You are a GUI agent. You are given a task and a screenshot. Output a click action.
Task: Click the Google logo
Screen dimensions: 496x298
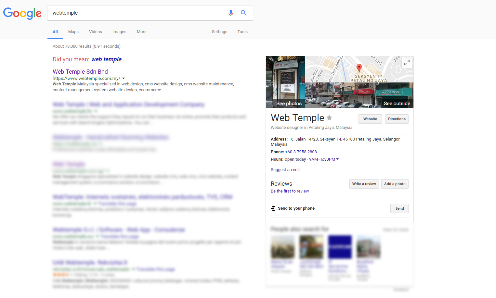click(22, 13)
